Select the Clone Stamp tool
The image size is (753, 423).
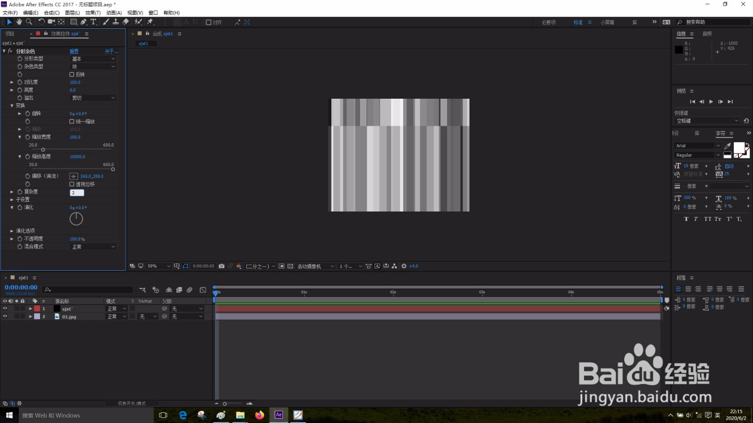[x=115, y=22]
